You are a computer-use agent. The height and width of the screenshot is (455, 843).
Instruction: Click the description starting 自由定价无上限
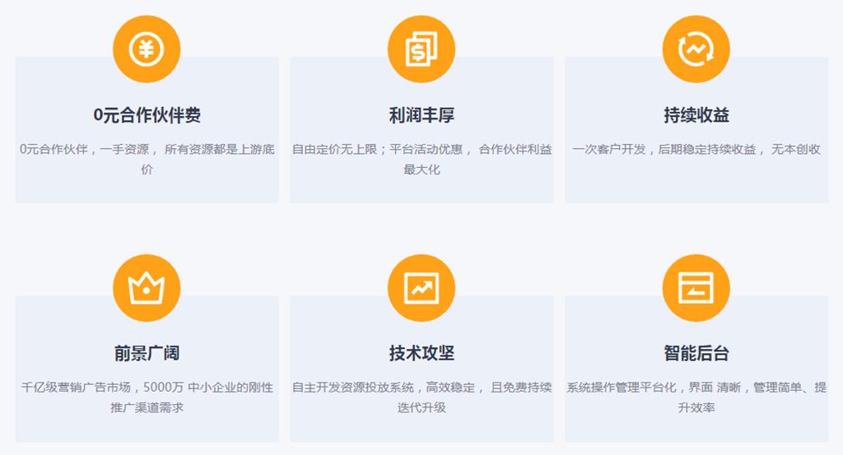421,159
